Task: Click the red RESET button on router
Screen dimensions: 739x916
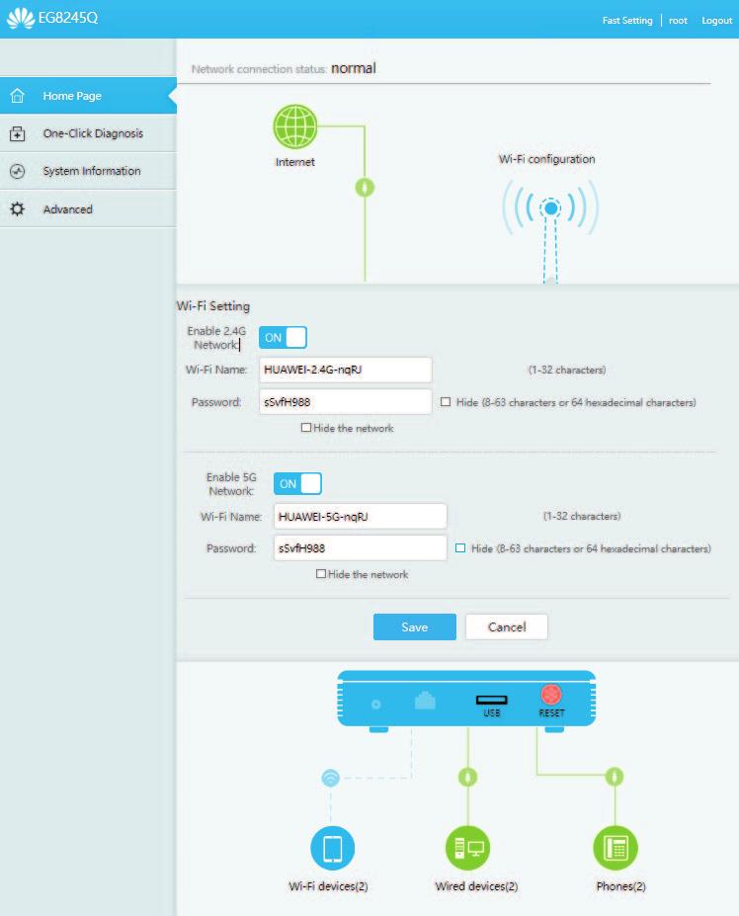Action: pos(551,694)
